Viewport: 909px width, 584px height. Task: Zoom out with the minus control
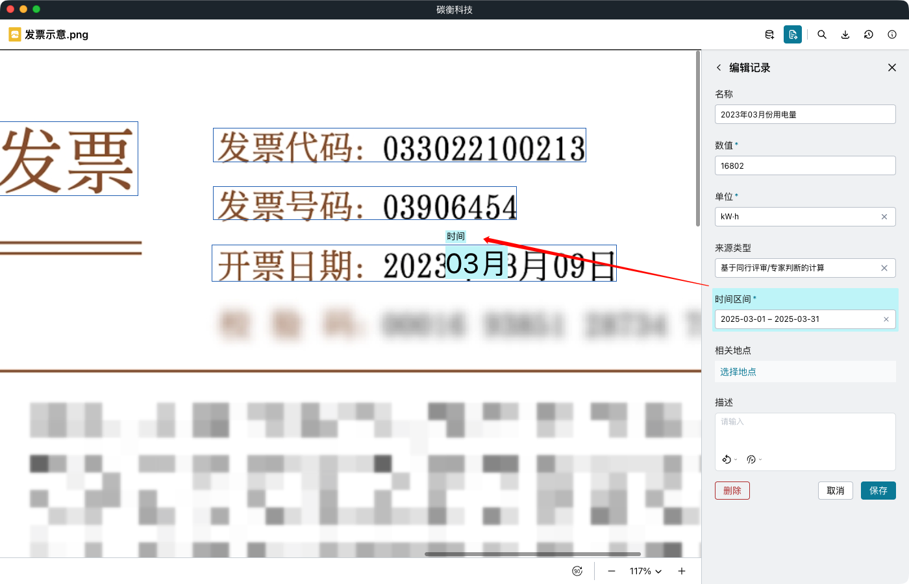click(x=611, y=571)
